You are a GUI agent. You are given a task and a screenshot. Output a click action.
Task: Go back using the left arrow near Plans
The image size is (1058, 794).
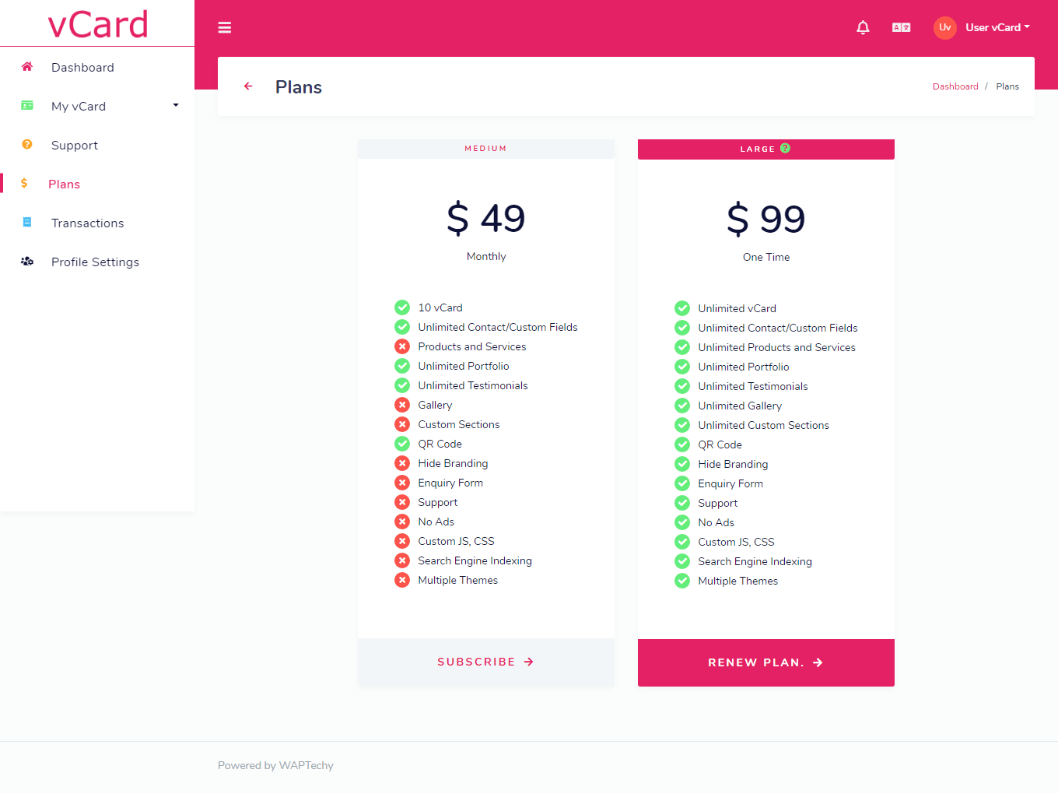pyautogui.click(x=248, y=86)
